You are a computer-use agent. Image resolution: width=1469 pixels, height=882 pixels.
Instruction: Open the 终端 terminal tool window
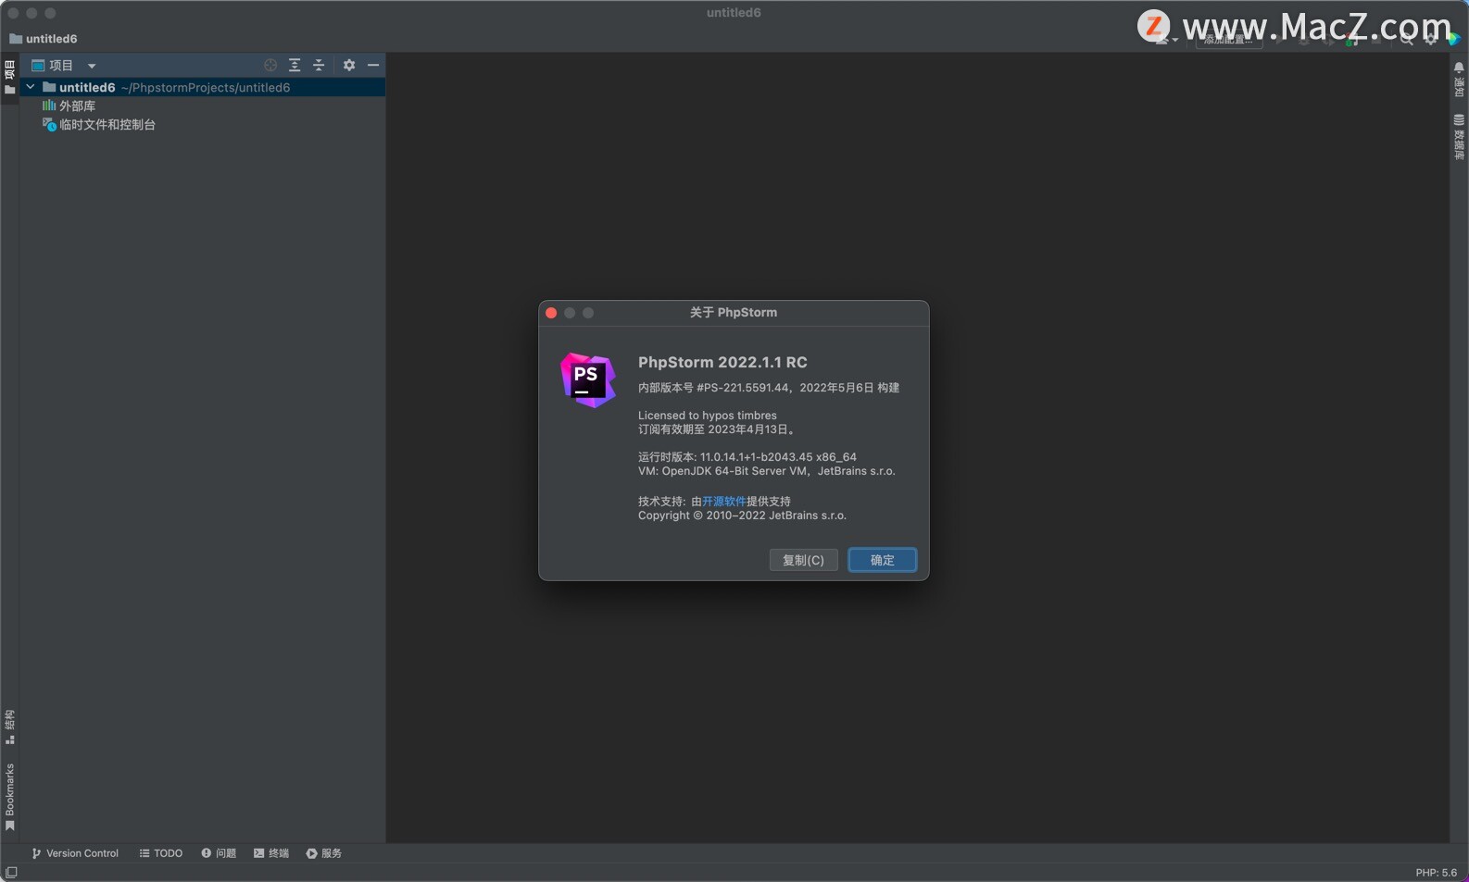tap(271, 853)
